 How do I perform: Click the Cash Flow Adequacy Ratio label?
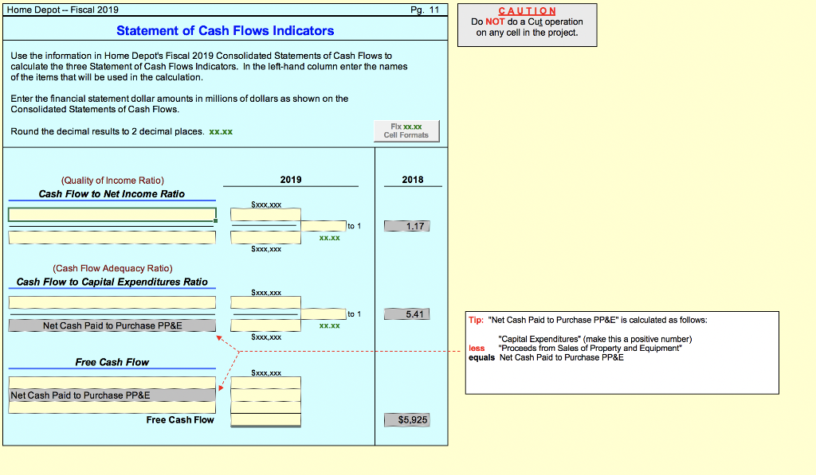(112, 268)
